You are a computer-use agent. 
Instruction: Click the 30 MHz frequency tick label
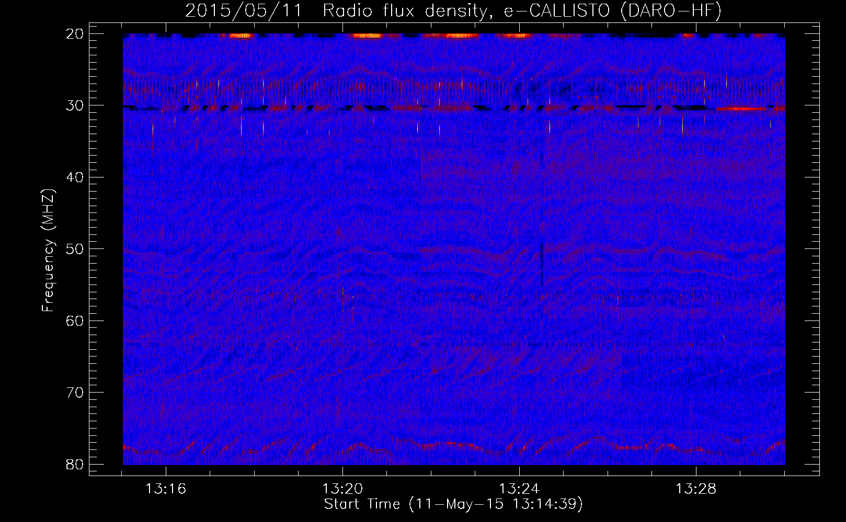click(75, 105)
